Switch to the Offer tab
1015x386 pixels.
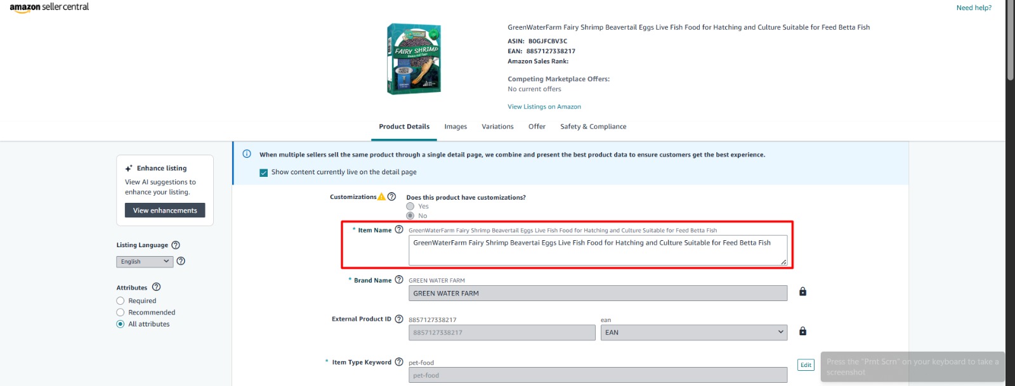tap(537, 127)
